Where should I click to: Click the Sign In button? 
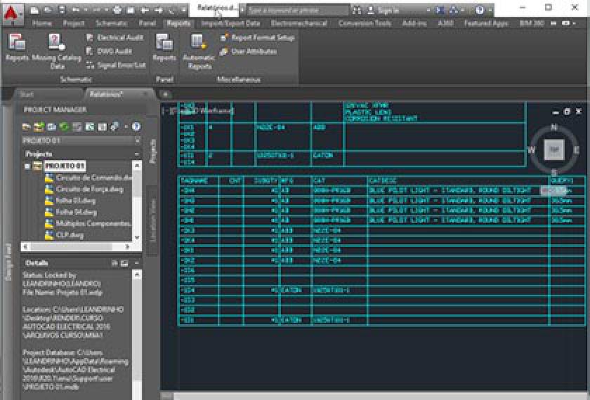pyautogui.click(x=388, y=11)
